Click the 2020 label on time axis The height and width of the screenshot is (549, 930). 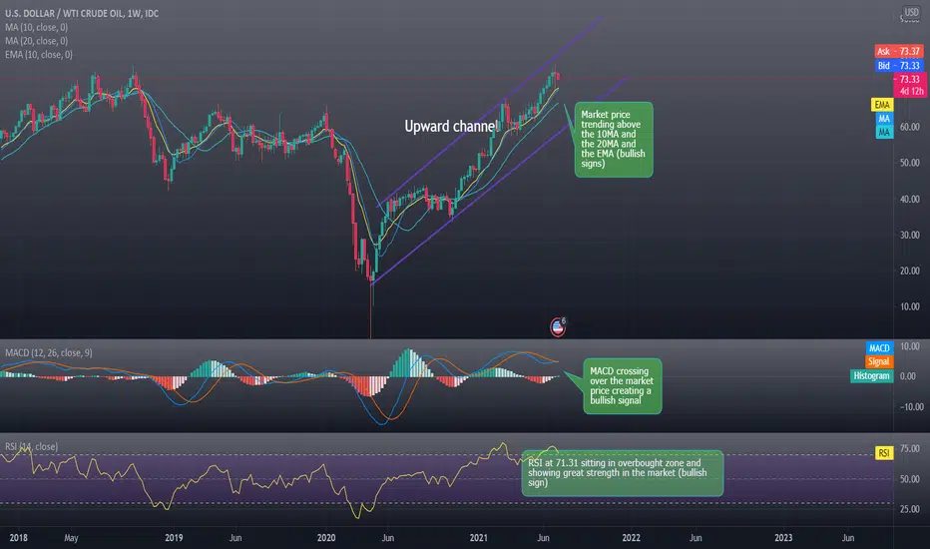tap(326, 538)
